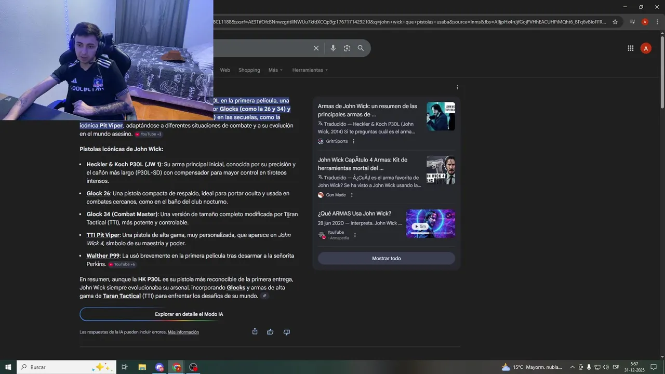
Task: Open the tray microphone icon
Action: click(x=589, y=367)
